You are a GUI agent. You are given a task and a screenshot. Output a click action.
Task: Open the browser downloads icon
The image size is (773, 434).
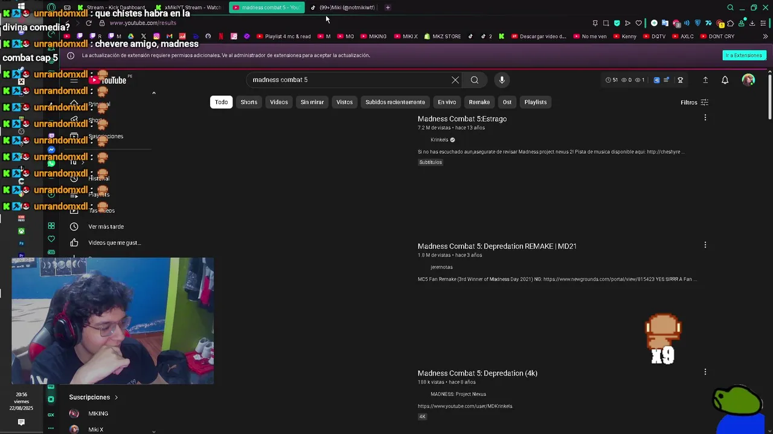tap(752, 23)
